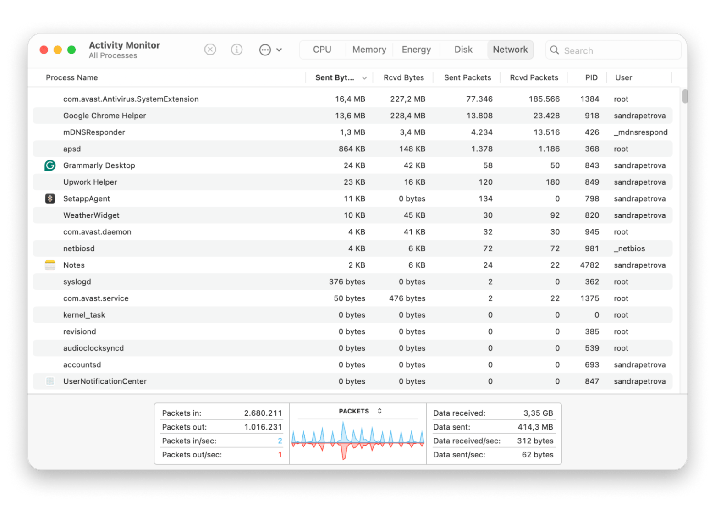The height and width of the screenshot is (507, 715).
Task: Open process info via the (i) icon
Action: [x=236, y=50]
